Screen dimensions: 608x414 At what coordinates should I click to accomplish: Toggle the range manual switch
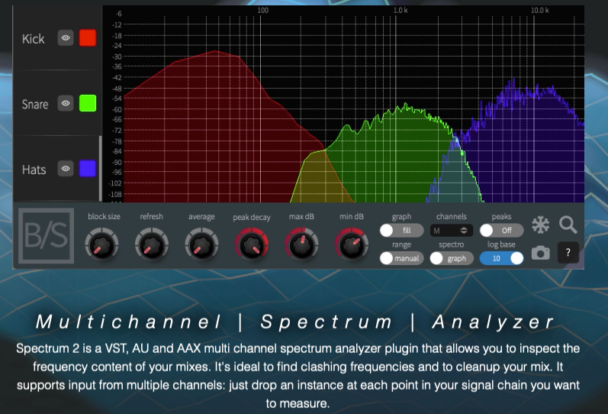401,258
